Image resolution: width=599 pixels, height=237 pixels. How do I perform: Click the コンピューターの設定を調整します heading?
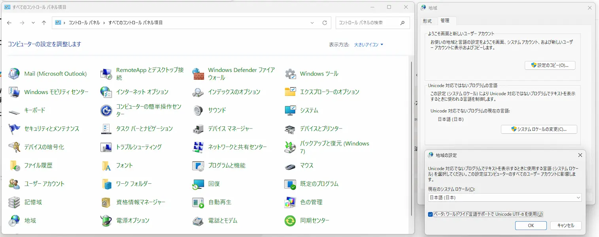45,44
